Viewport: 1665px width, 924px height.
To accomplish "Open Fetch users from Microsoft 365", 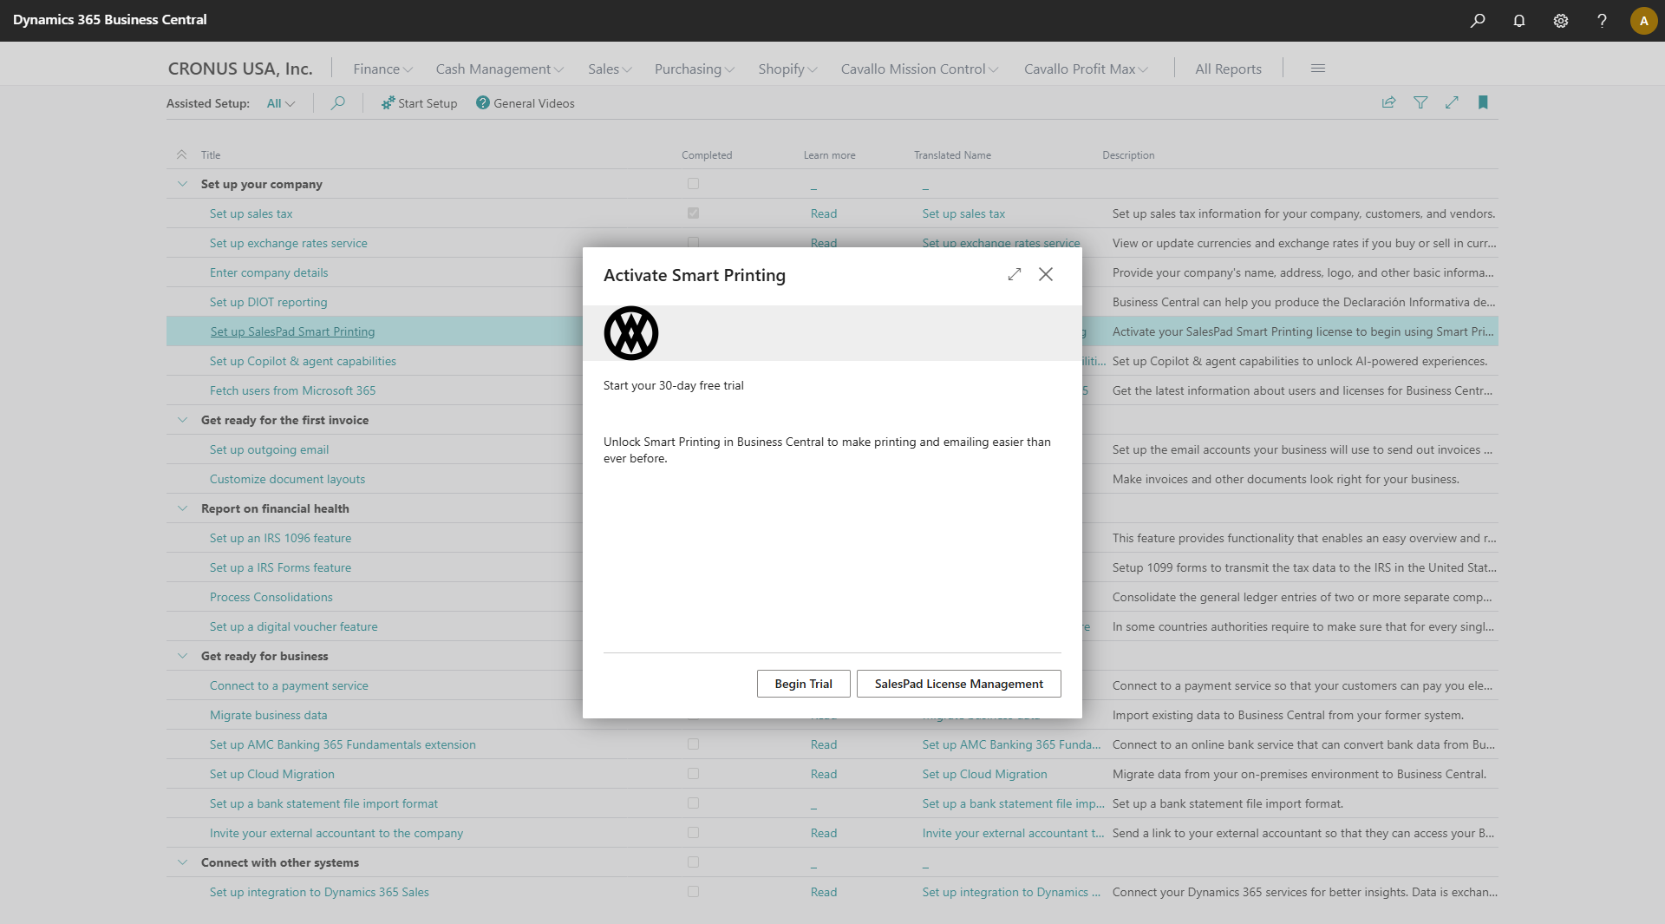I will [x=293, y=390].
